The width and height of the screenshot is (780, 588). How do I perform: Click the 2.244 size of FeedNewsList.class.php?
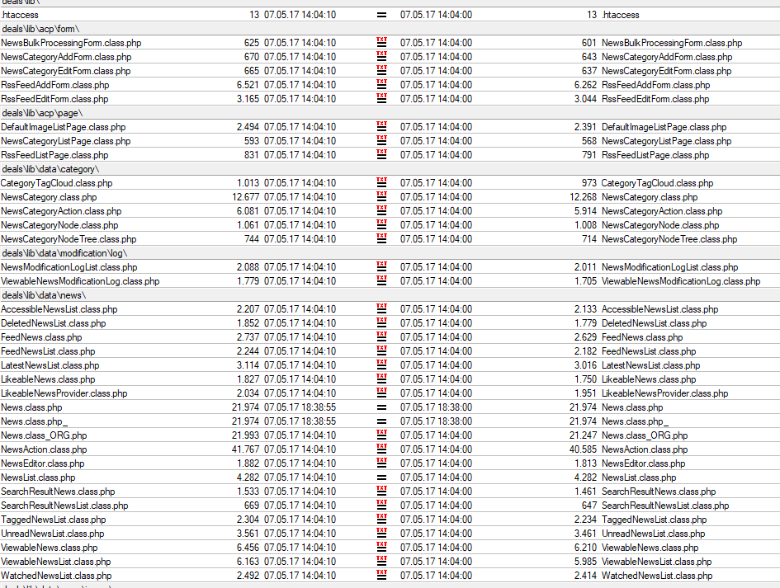(x=248, y=351)
